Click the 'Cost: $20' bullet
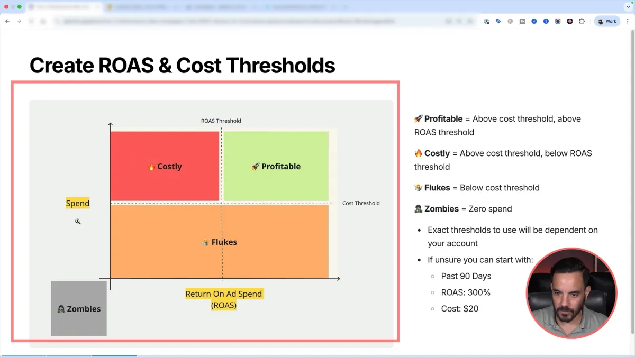 click(x=460, y=308)
